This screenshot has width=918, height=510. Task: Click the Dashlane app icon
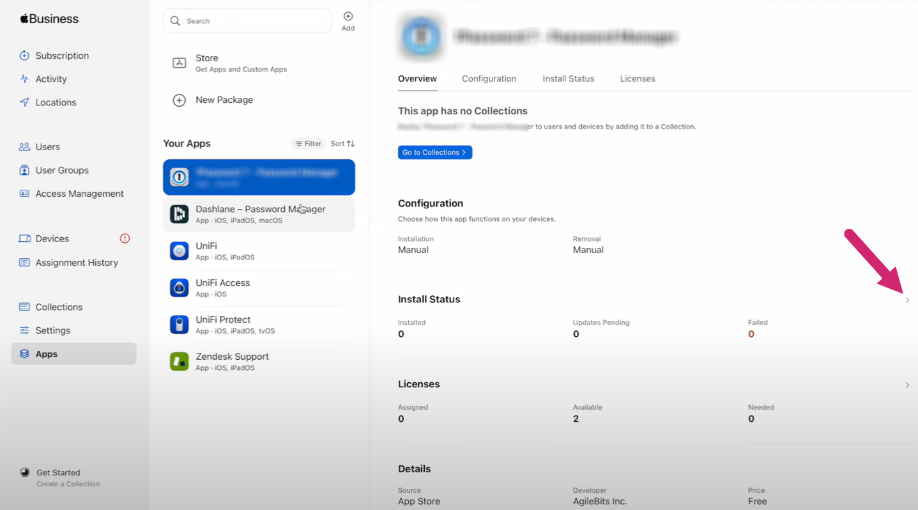(x=179, y=214)
